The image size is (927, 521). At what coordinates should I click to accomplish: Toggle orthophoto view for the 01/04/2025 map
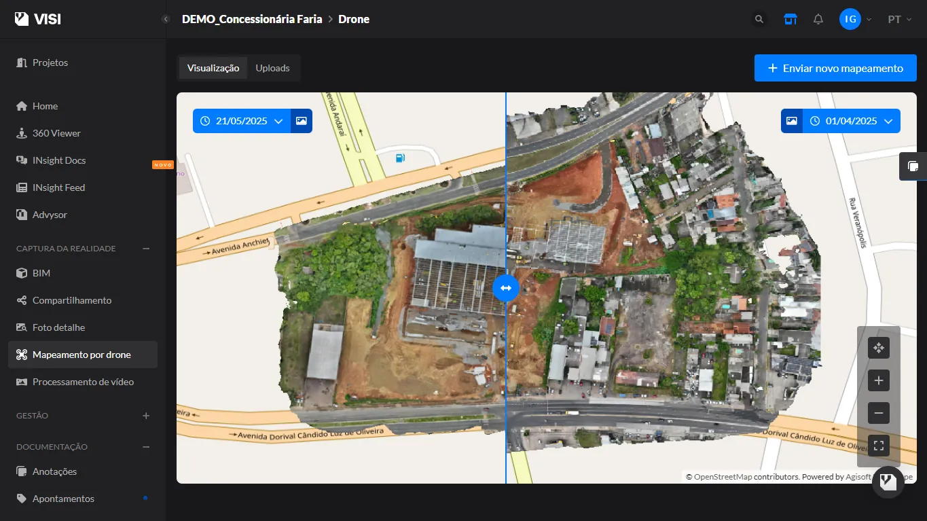(792, 120)
